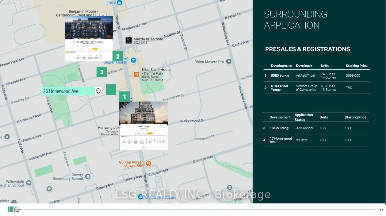Open the 6140-6160 Yonge Street Condos thumbnail
This screenshot has height=216, width=386.
(89, 38)
